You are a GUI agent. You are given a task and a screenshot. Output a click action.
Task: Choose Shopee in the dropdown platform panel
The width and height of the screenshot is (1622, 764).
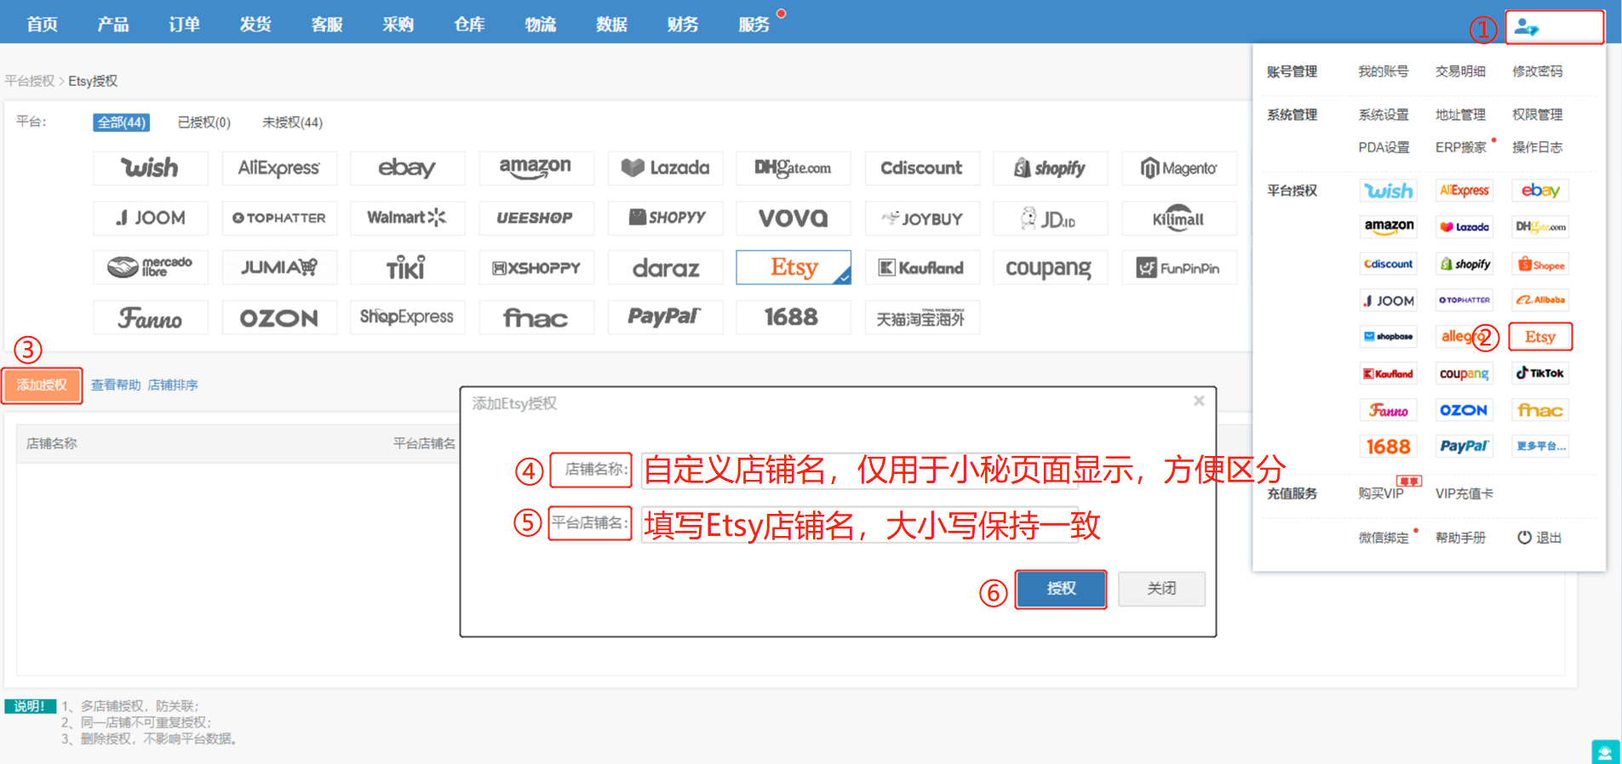[x=1540, y=265]
